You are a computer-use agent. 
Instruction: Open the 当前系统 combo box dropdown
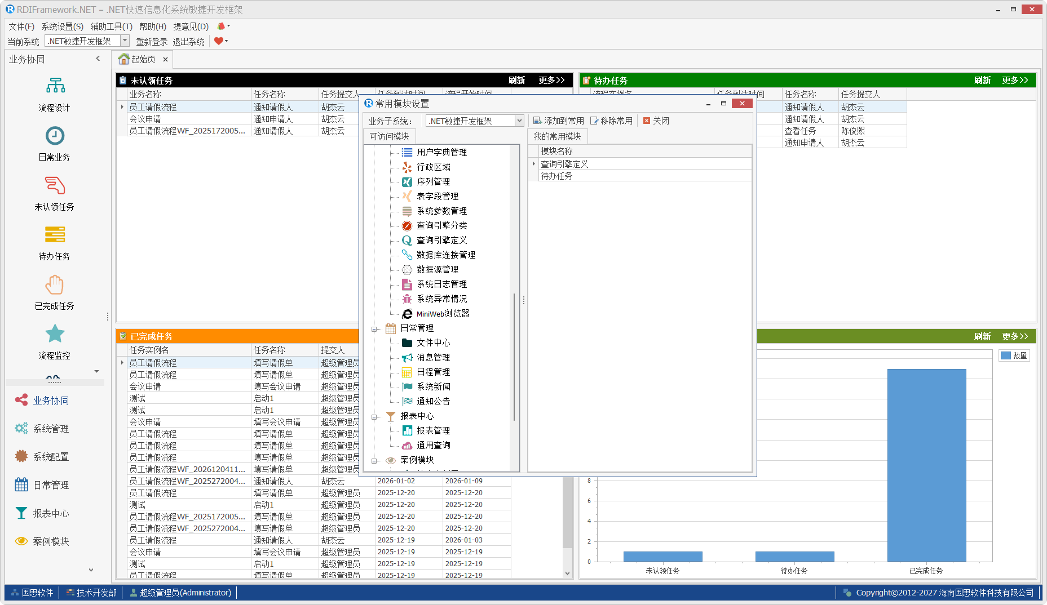125,41
